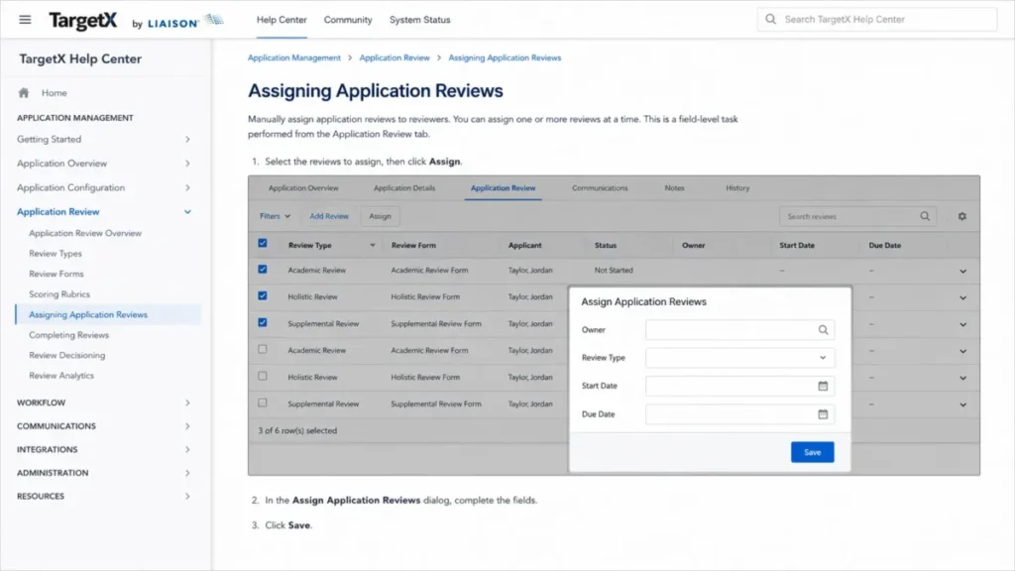
Task: Click the Status column header
Action: coord(606,246)
